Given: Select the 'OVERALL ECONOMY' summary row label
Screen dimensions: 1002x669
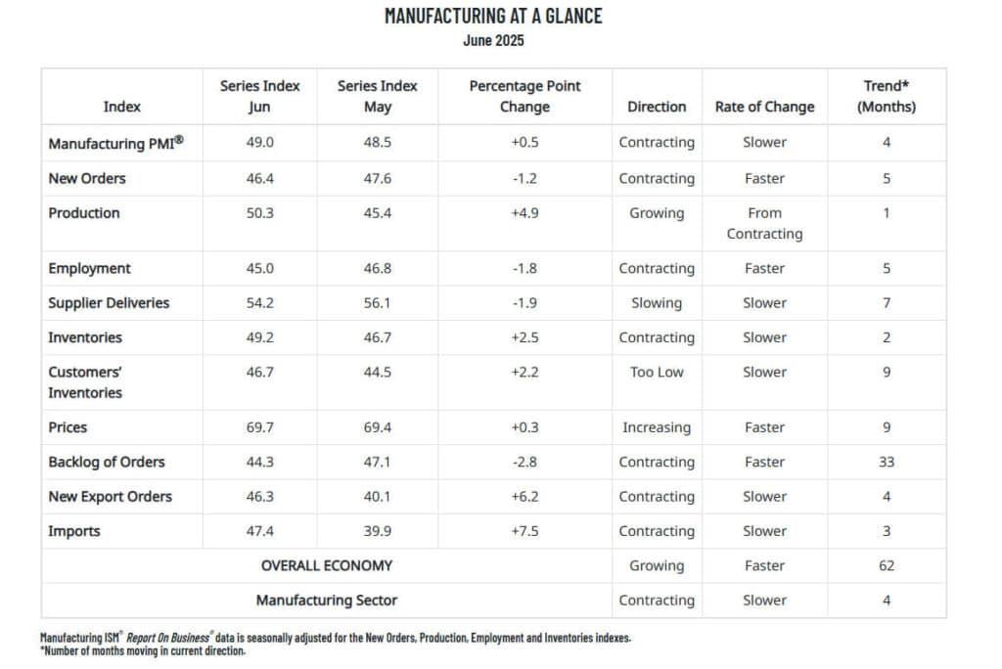Looking at the screenshot, I should pyautogui.click(x=327, y=565).
